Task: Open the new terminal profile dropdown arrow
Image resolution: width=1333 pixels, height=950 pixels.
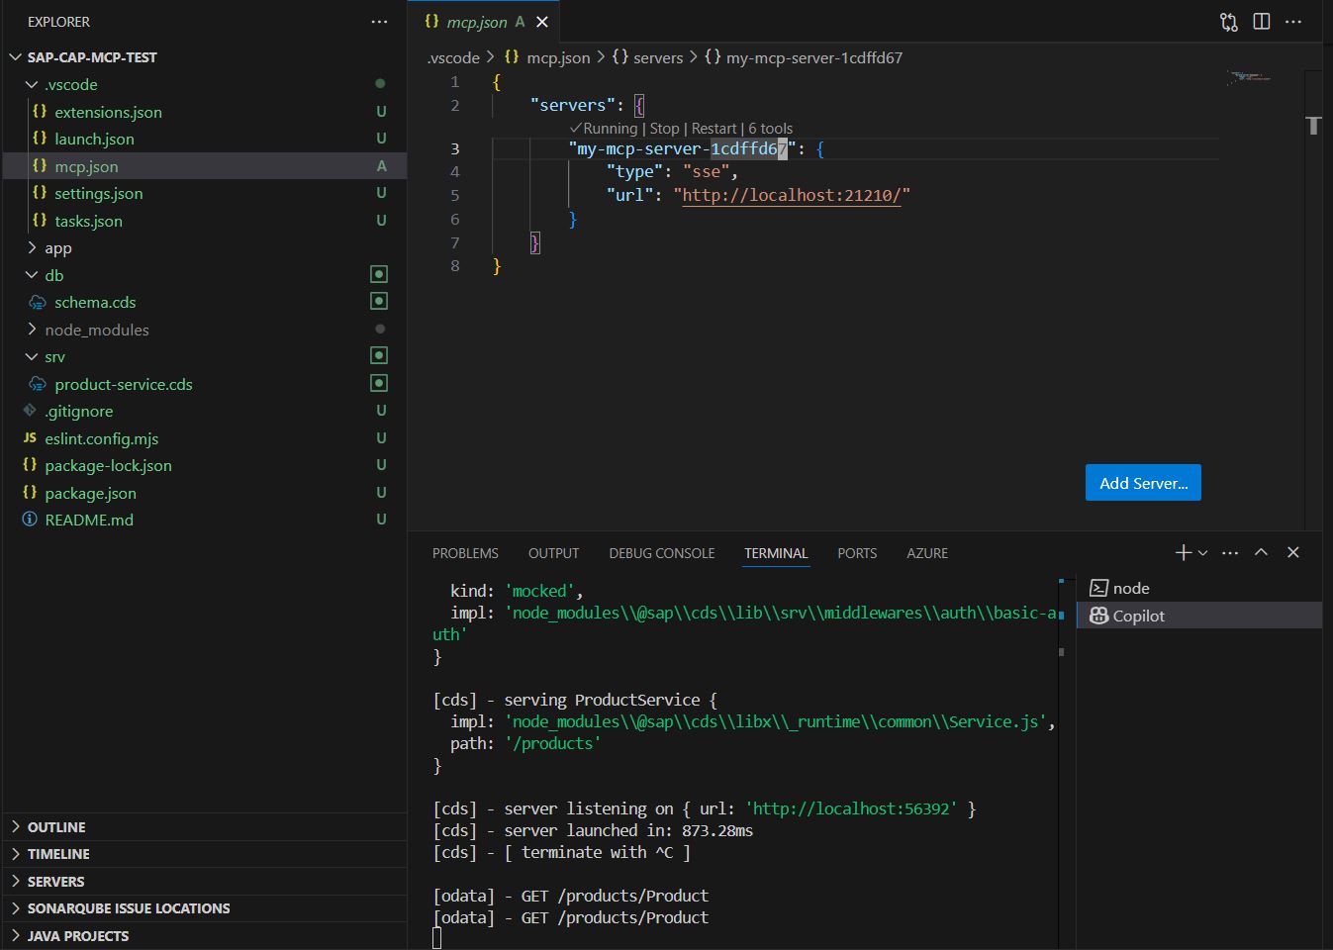Action: tap(1203, 553)
